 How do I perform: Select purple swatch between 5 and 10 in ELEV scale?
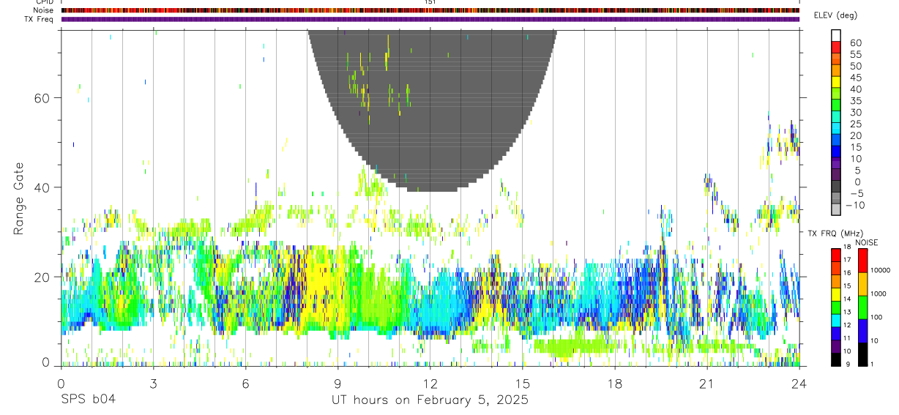[x=836, y=164]
